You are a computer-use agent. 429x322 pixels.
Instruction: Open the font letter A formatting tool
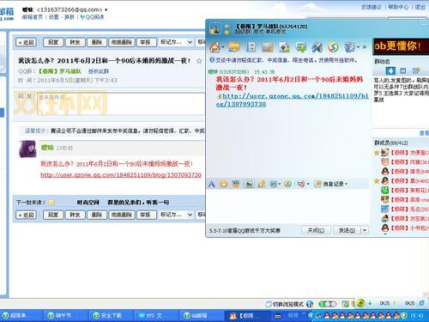coord(212,184)
